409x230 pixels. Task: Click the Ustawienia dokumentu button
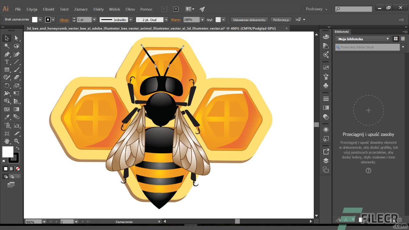(x=249, y=19)
